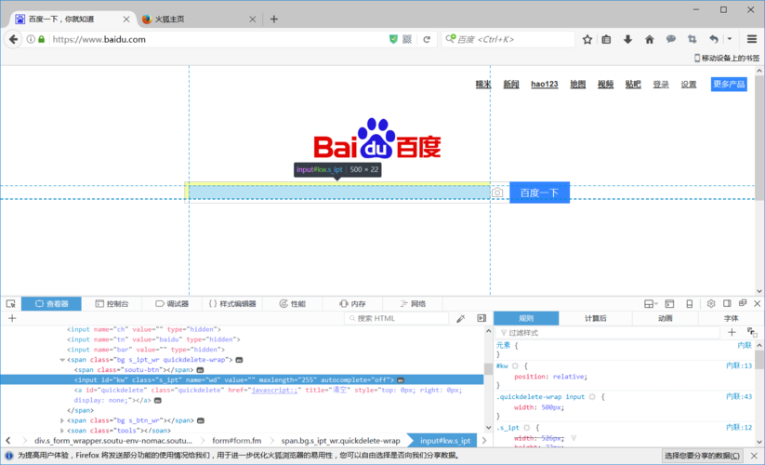Click the 百度一下 search button
Image resolution: width=765 pixels, height=465 pixels.
coord(540,193)
